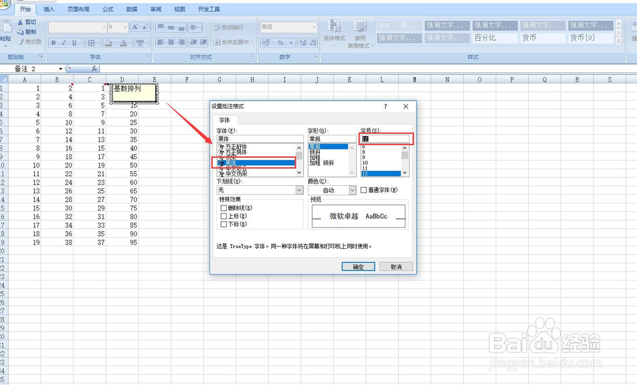Click the 自动换行 wrap text button

tap(228, 27)
